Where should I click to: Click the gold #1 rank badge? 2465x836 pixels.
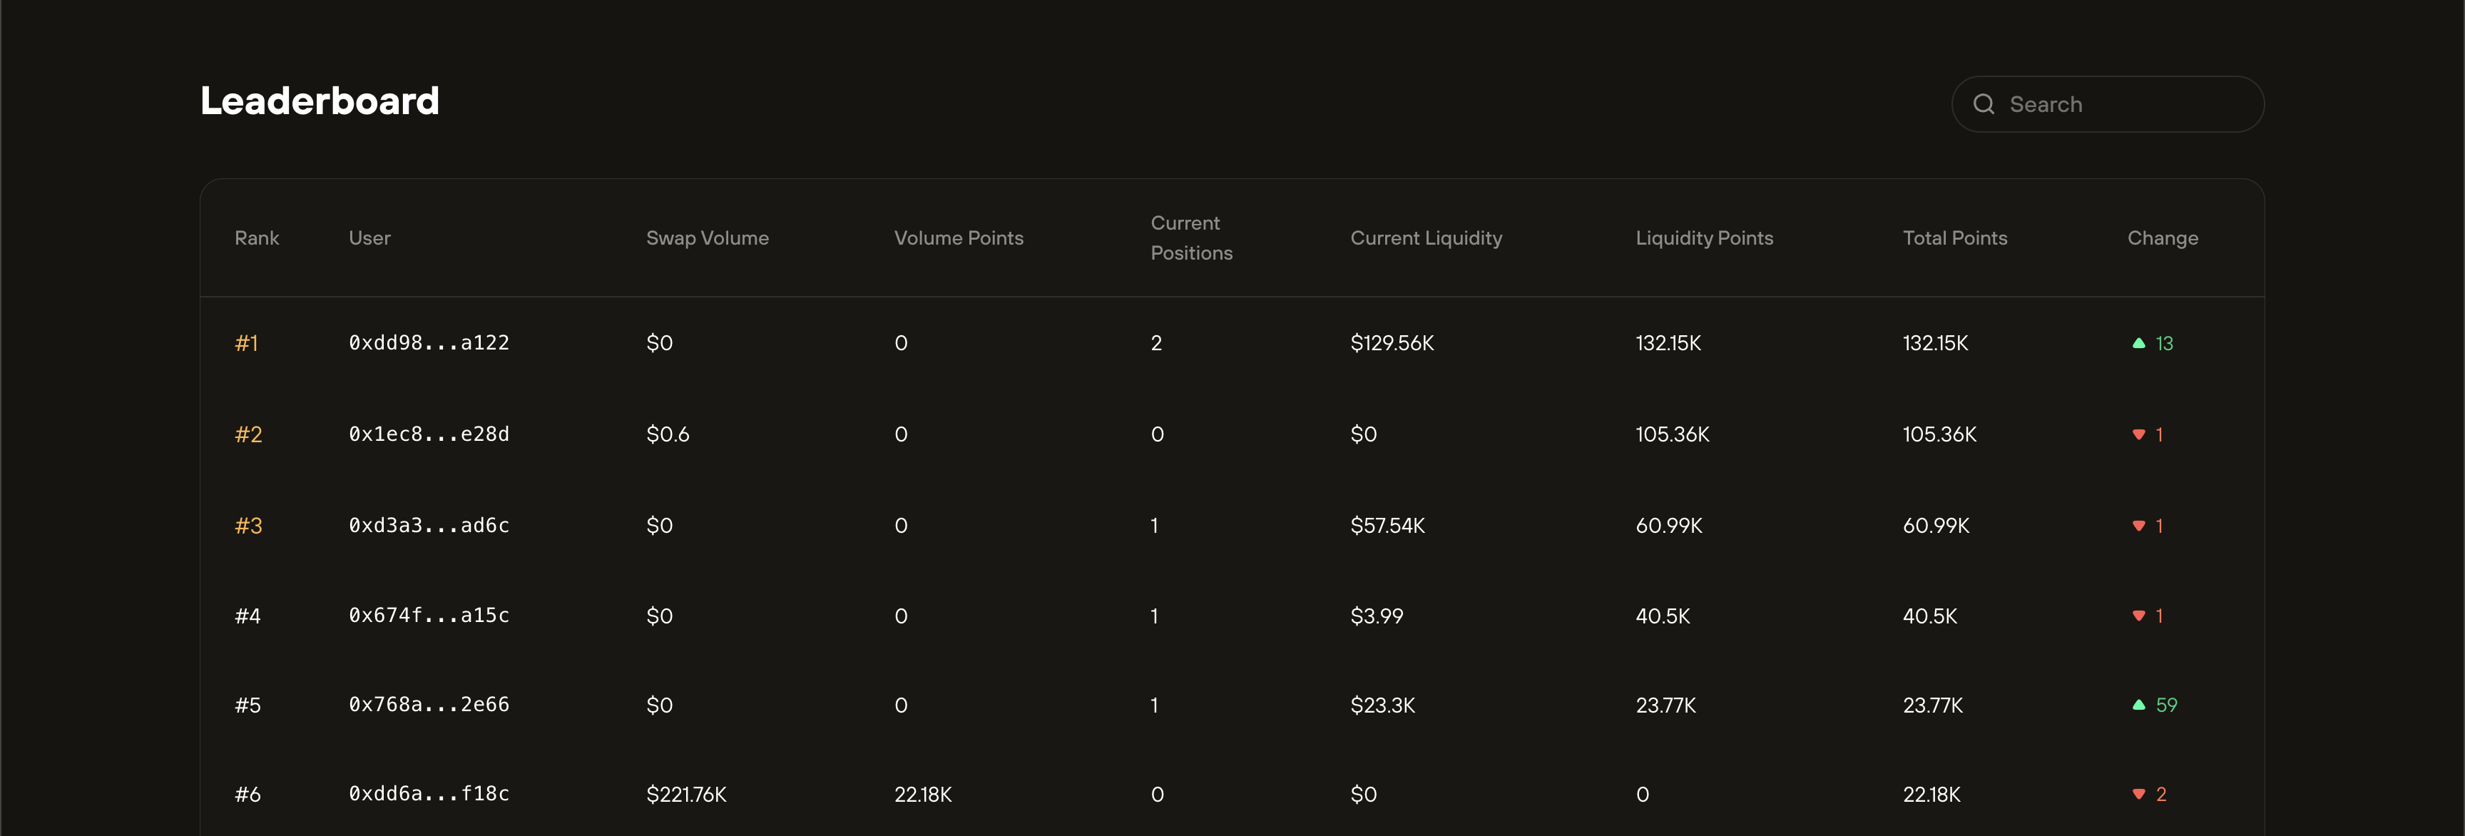pos(247,343)
